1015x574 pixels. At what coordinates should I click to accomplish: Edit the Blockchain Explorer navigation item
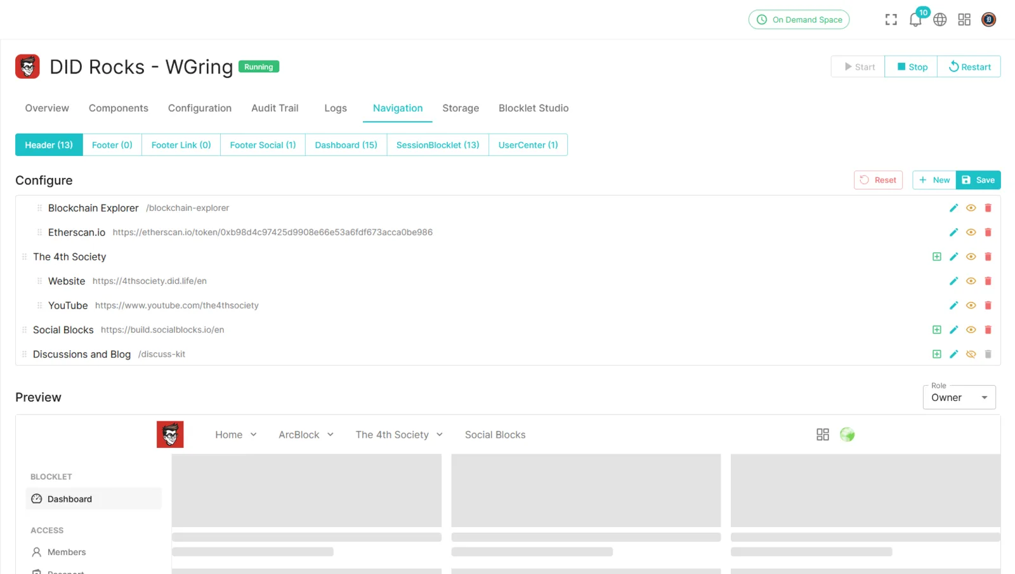(x=953, y=208)
